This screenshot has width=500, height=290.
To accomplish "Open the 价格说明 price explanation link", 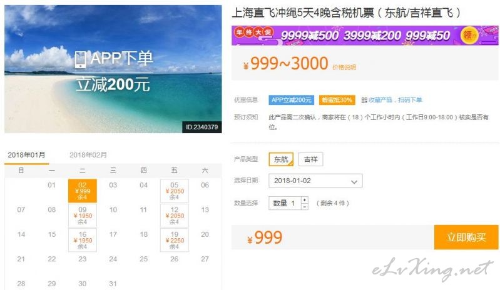I will click(x=344, y=67).
